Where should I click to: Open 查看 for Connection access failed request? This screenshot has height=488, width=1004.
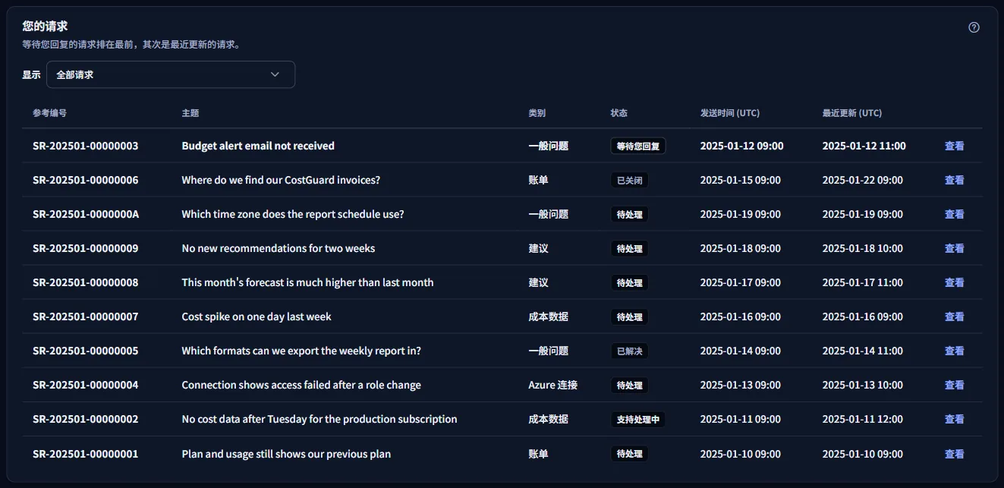954,385
